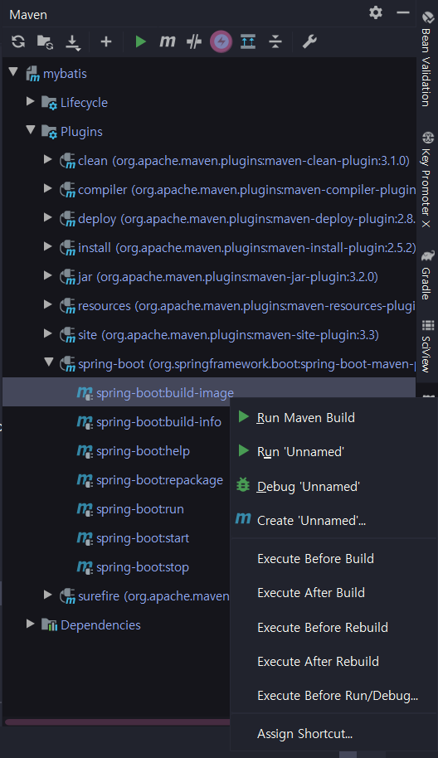Viewport: 438px width, 758px height.
Task: Select the spring-boot:start goal
Action: (143, 538)
